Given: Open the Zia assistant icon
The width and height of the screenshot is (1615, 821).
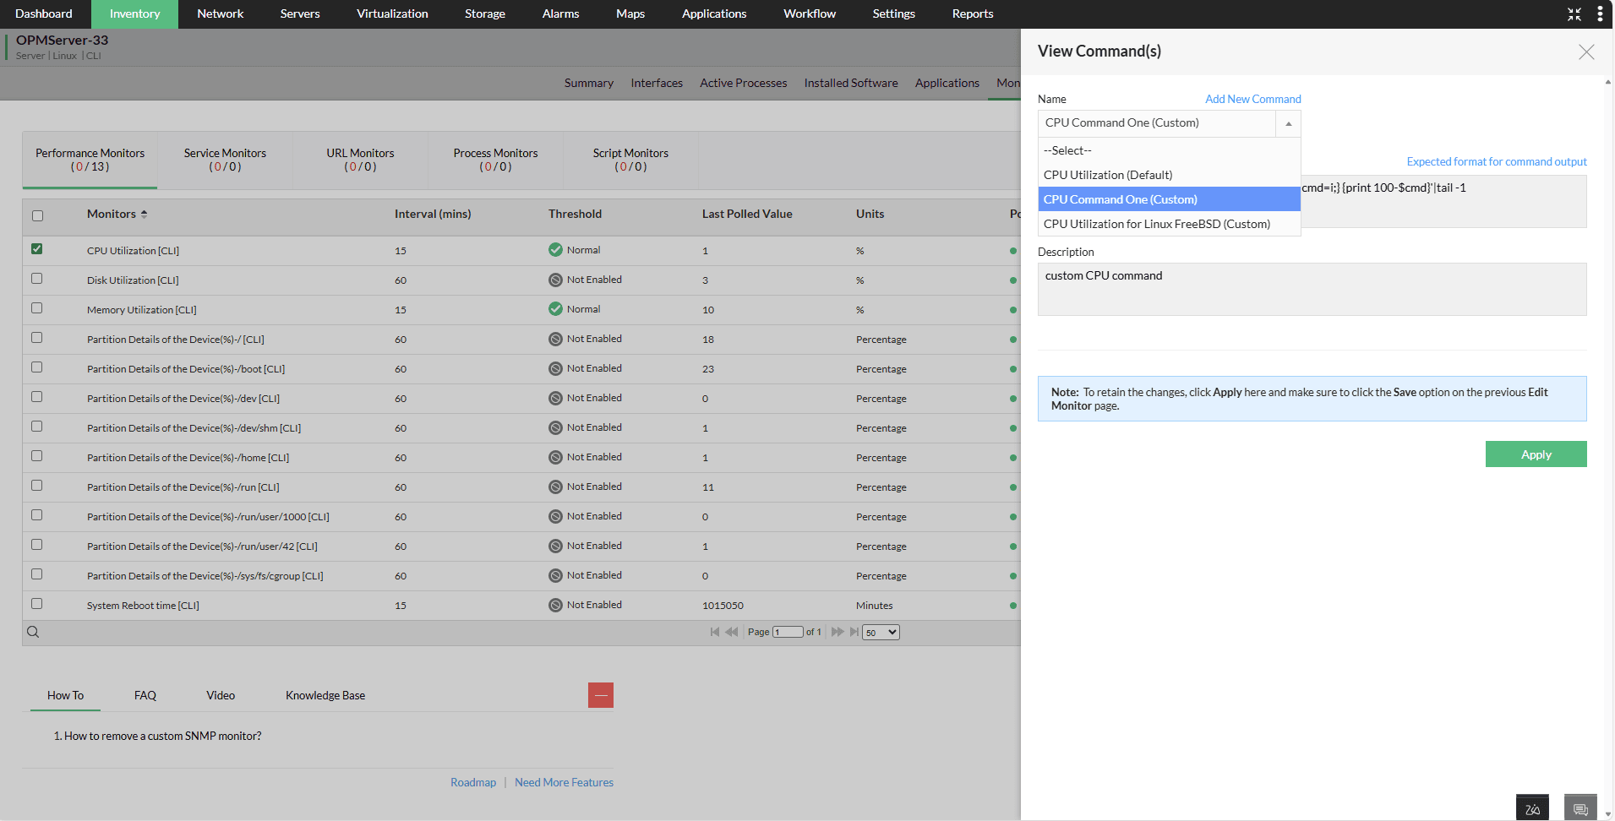Looking at the screenshot, I should [x=1533, y=807].
